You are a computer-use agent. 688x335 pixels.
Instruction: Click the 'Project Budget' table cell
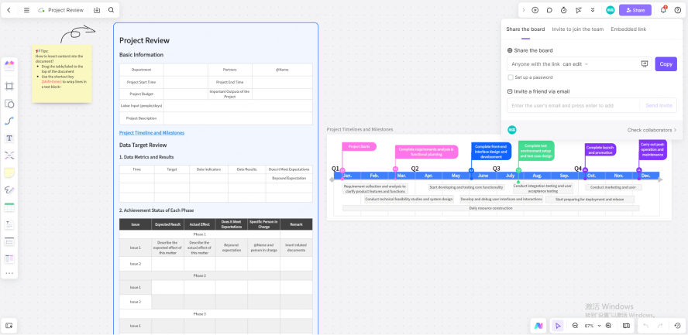click(141, 94)
